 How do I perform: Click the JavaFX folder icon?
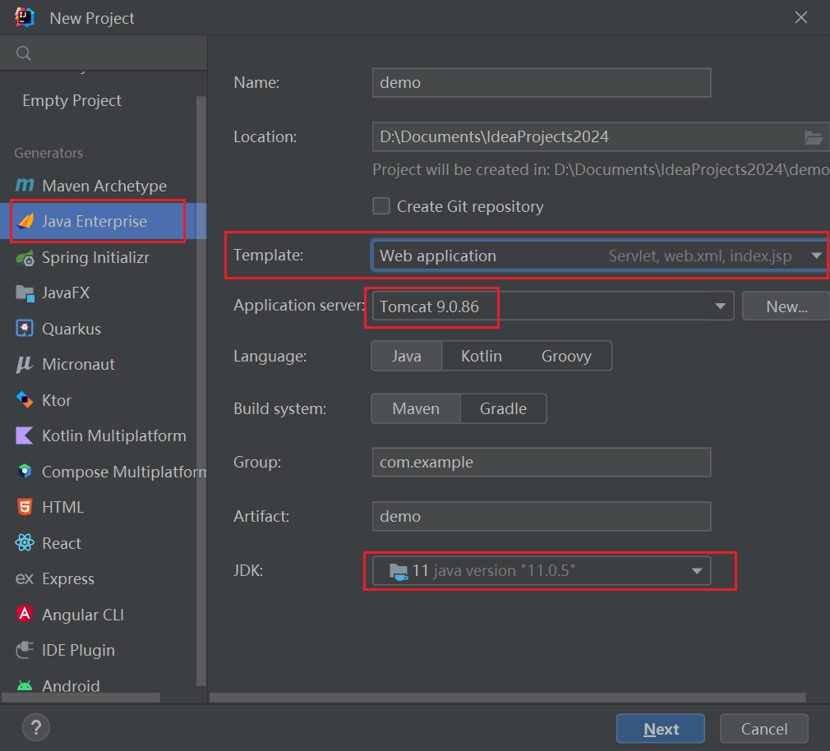point(25,293)
